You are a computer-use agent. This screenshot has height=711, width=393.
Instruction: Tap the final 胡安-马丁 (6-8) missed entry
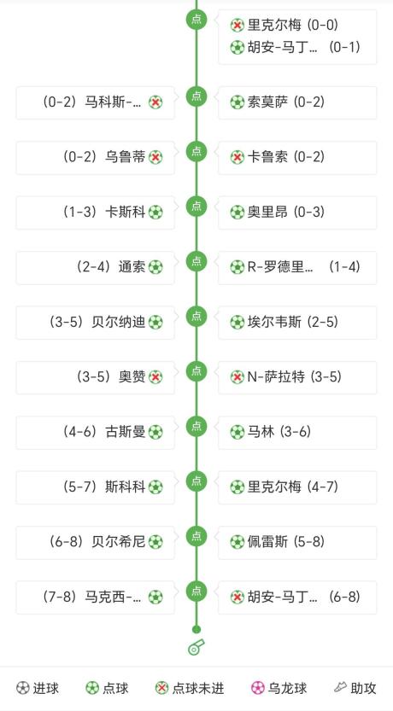[x=297, y=597]
